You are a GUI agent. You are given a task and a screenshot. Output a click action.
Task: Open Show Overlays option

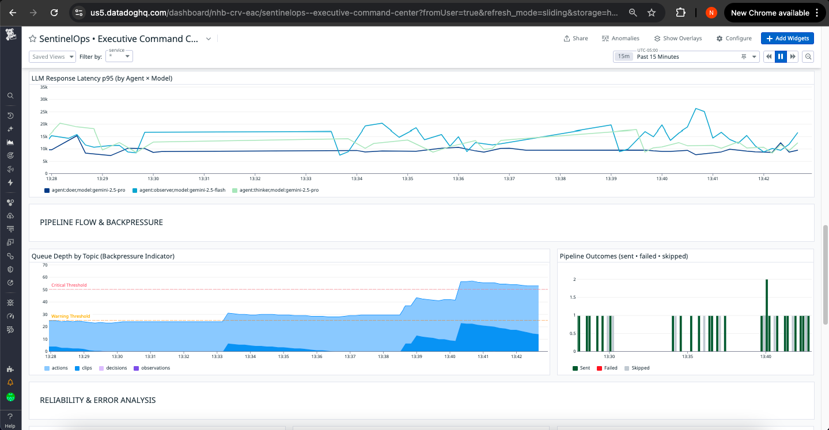pos(677,39)
